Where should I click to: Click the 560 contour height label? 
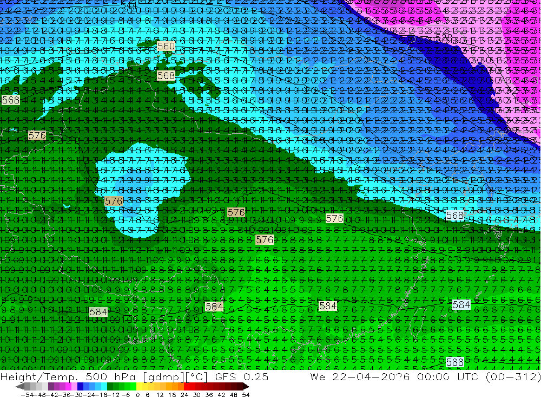click(166, 46)
